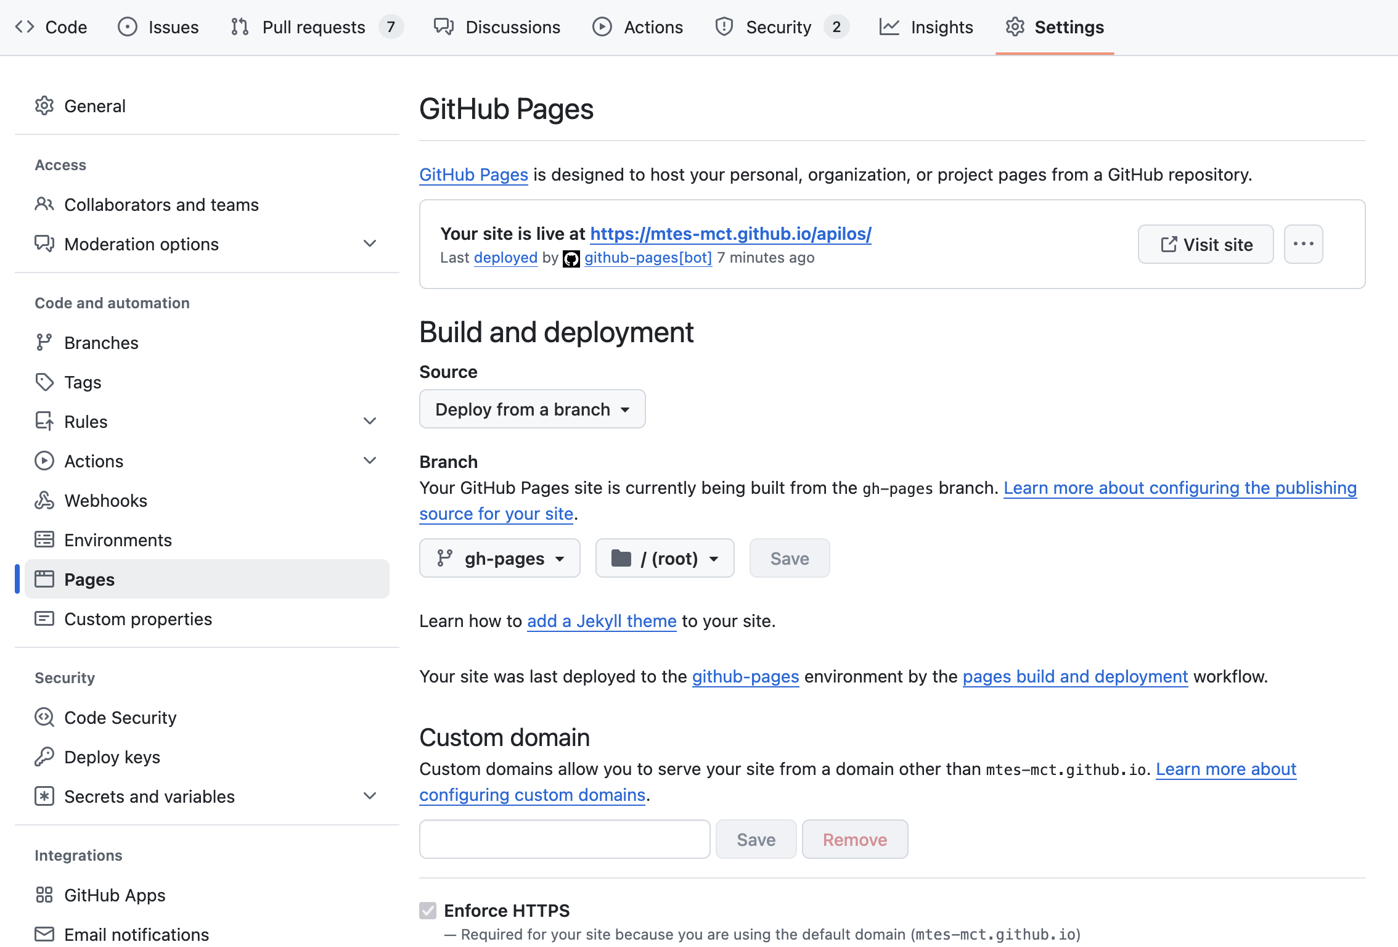Click the Custom properties note icon

tap(44, 619)
